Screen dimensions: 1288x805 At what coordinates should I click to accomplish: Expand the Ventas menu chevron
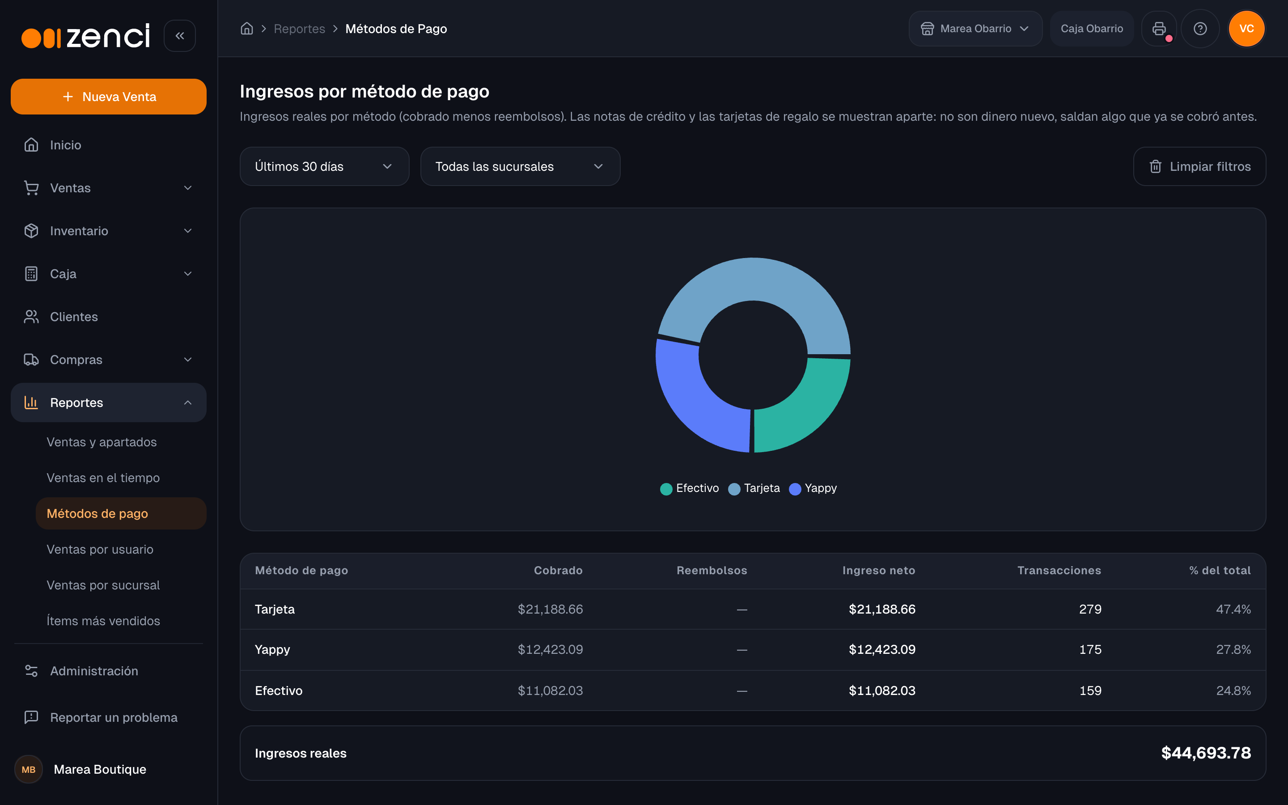point(188,188)
